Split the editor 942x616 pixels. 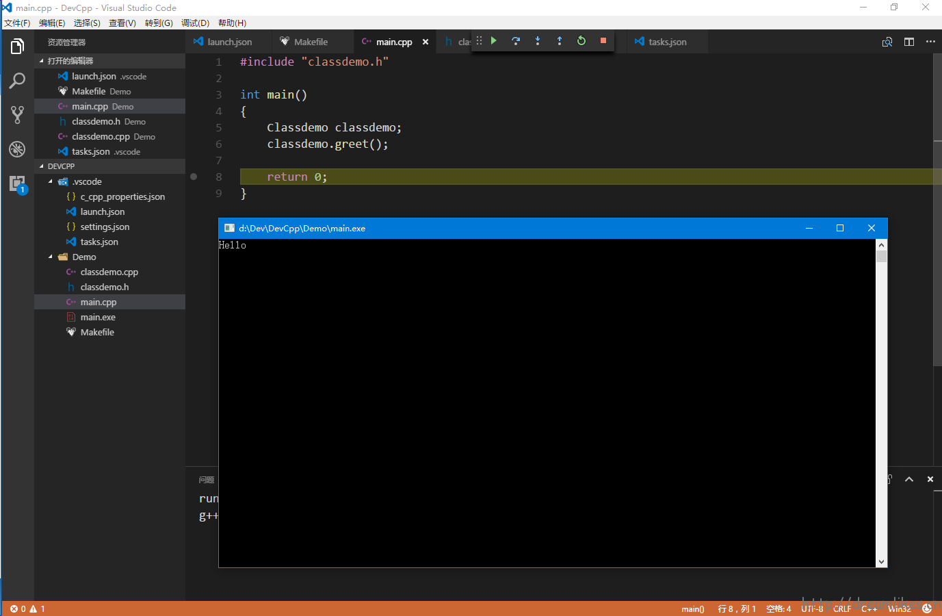909,42
